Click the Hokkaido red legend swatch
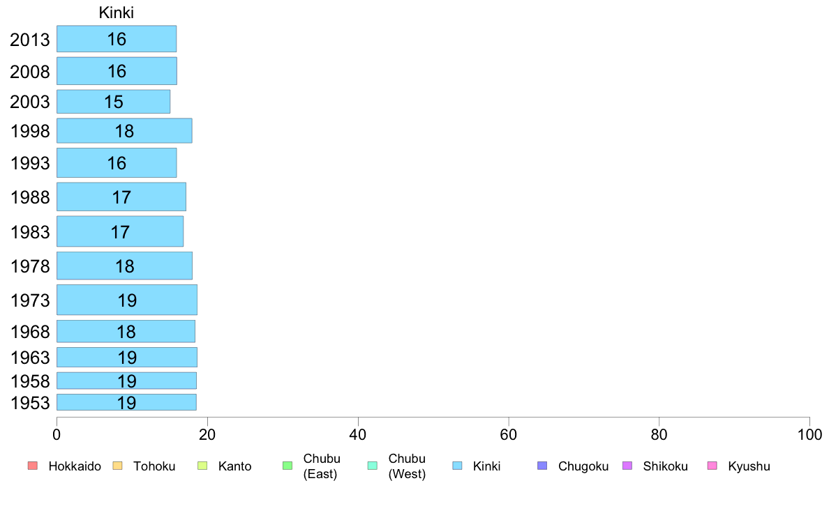The height and width of the screenshot is (513, 829). [33, 466]
